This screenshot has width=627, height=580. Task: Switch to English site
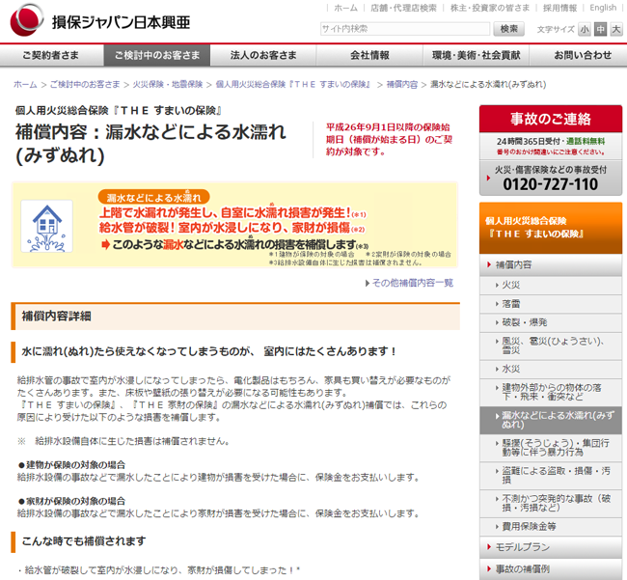click(603, 8)
